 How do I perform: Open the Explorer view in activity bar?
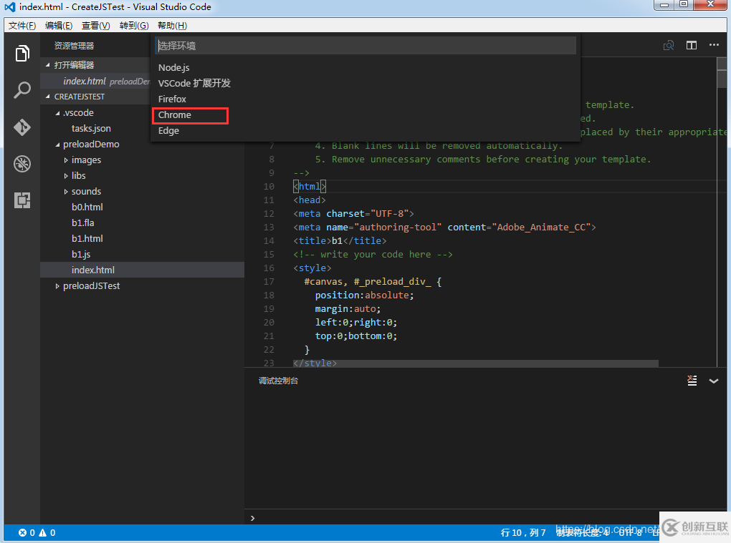22,53
